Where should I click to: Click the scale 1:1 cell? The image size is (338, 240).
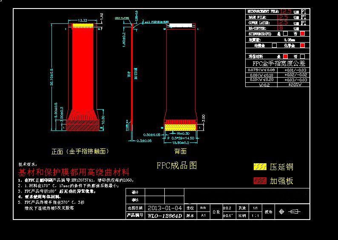[255, 215]
